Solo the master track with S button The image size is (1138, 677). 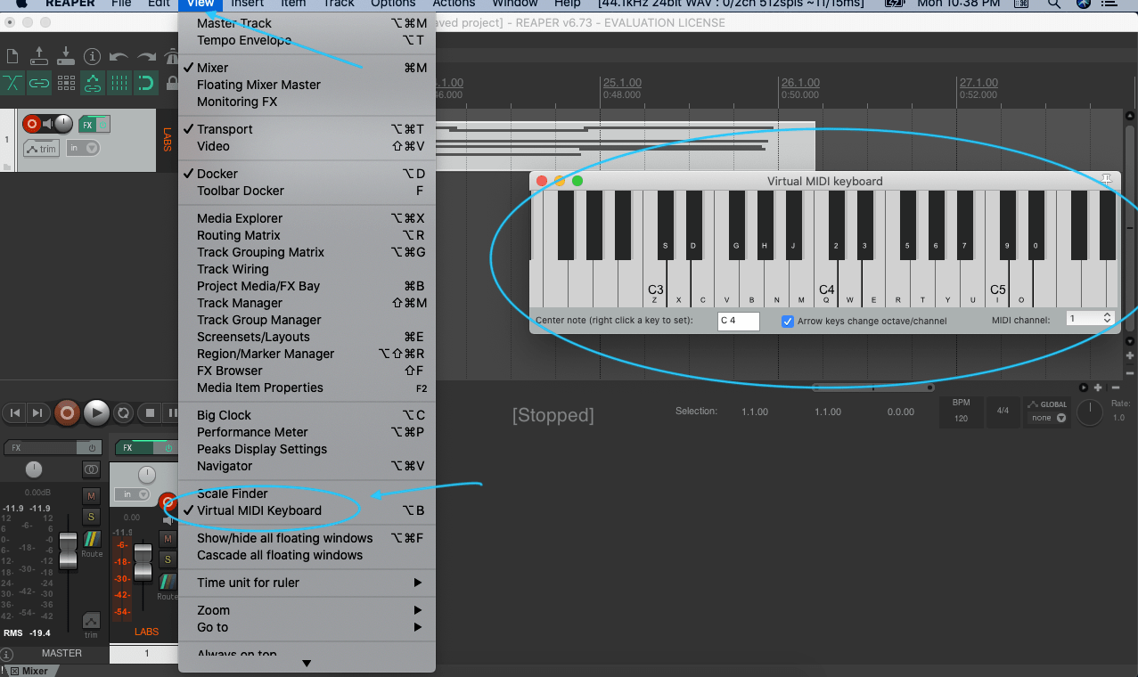[91, 517]
